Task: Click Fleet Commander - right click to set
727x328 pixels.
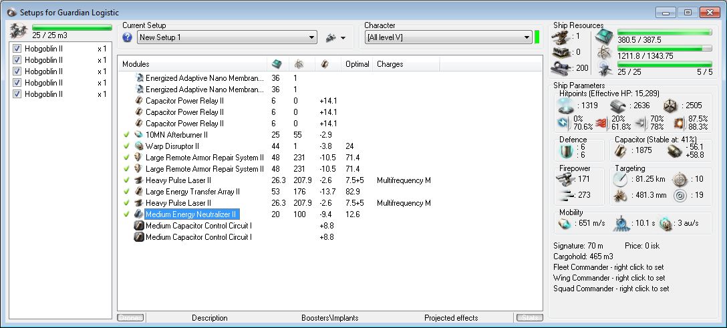Action: (x=608, y=267)
